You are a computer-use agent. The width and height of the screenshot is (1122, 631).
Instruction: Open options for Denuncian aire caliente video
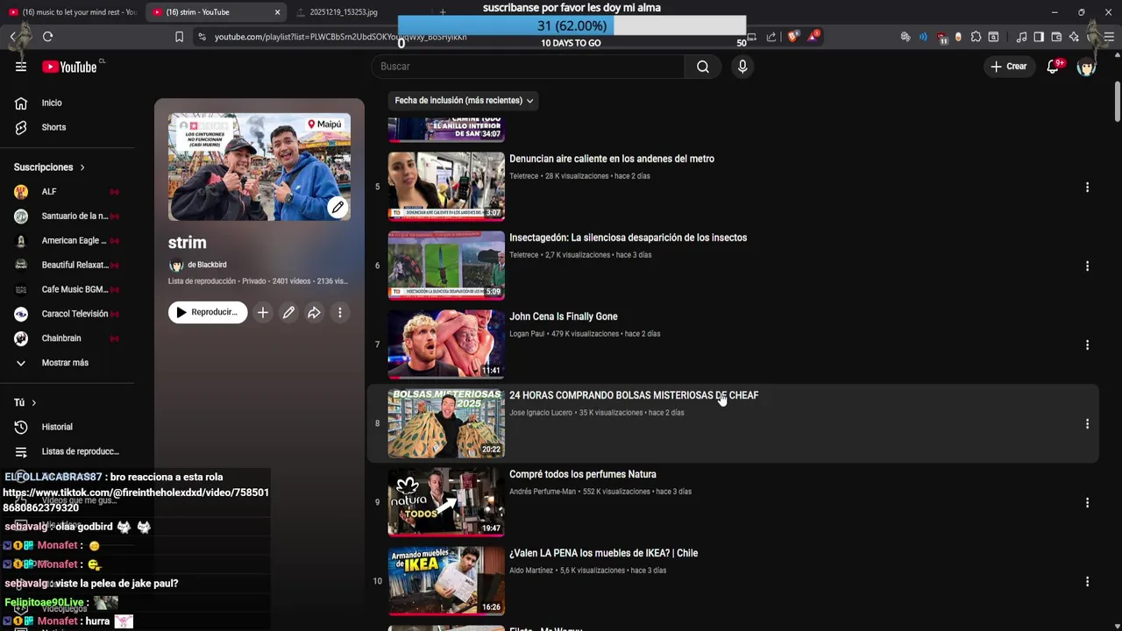pos(1087,187)
